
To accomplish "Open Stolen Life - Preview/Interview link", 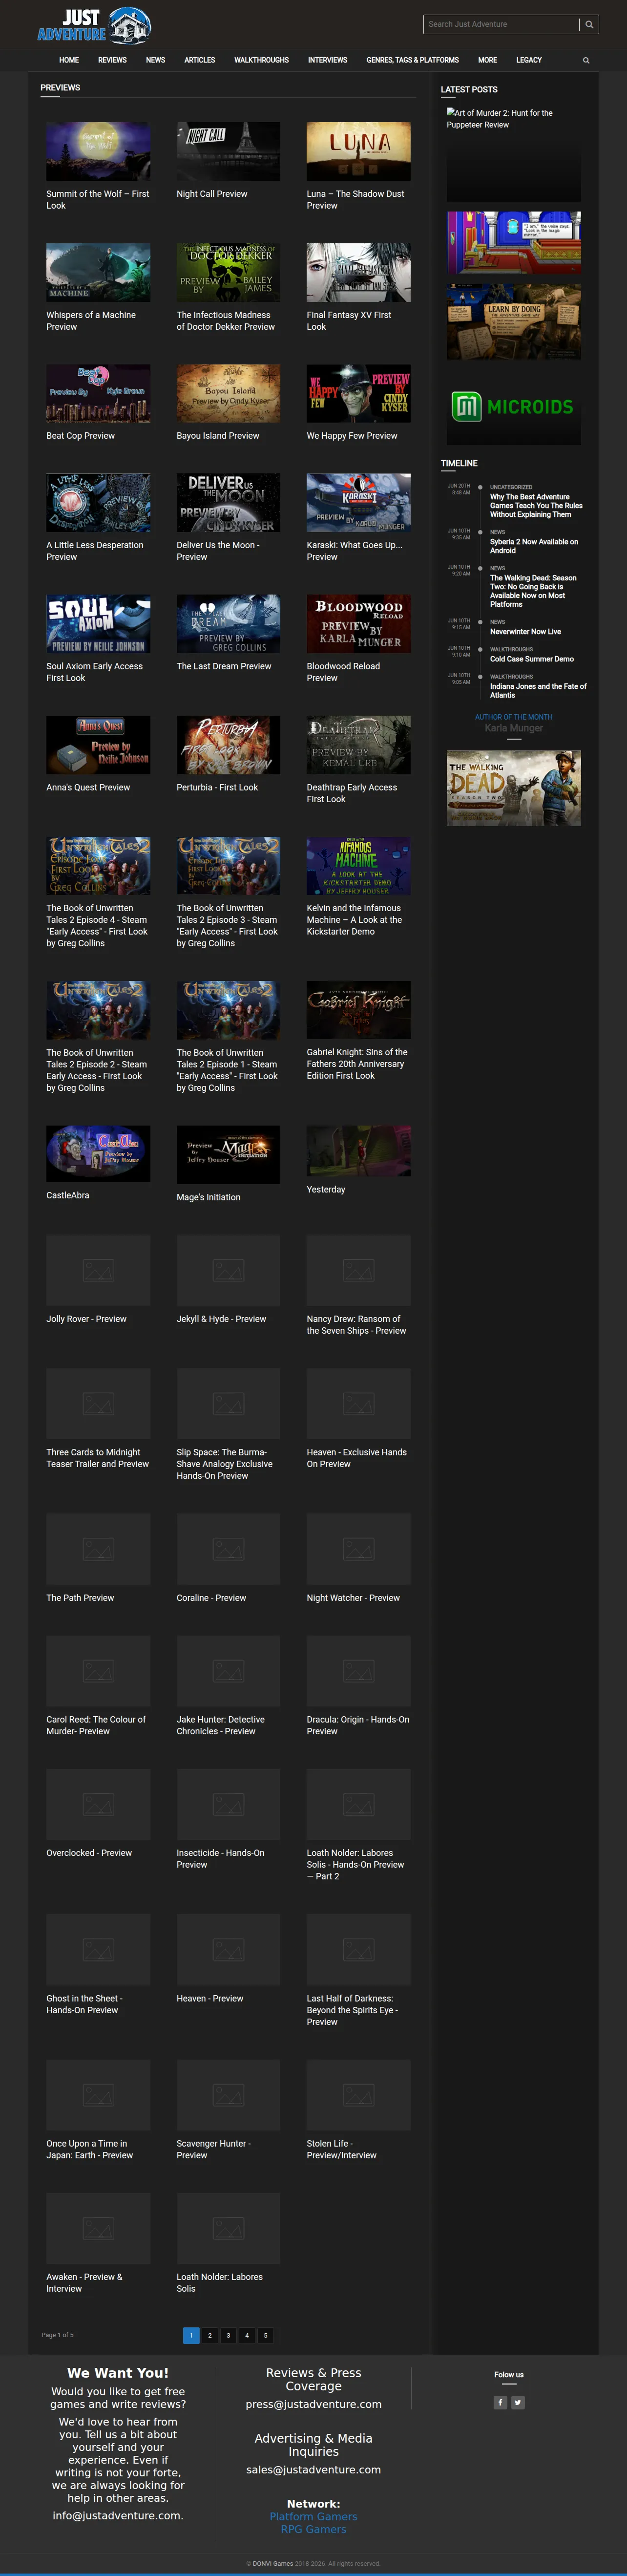I will 342,2149.
